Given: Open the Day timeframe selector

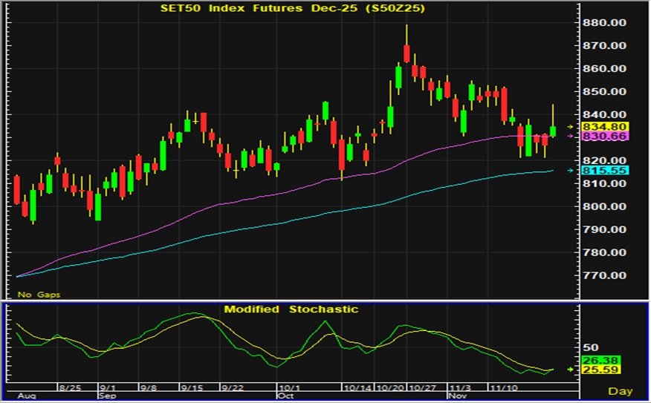Looking at the screenshot, I should (620, 390).
